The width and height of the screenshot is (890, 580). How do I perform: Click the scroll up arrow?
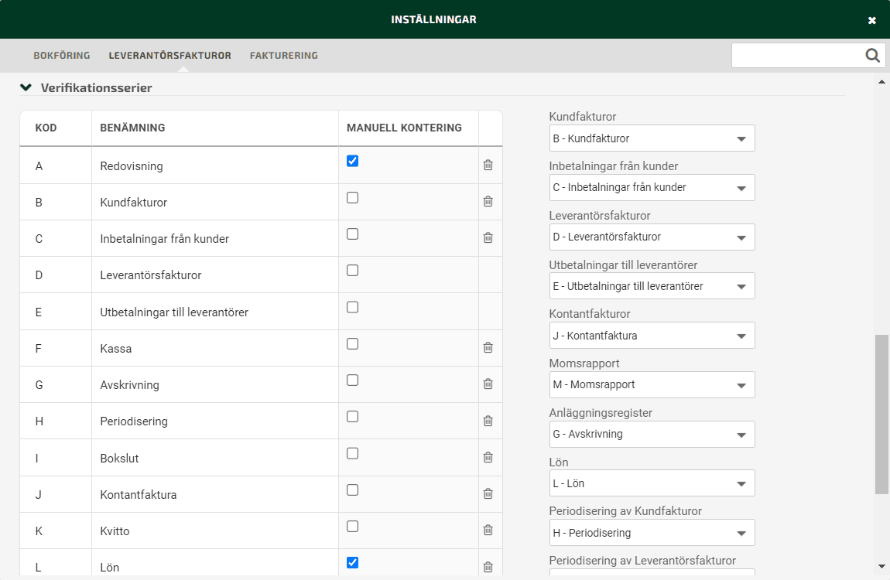(x=881, y=82)
